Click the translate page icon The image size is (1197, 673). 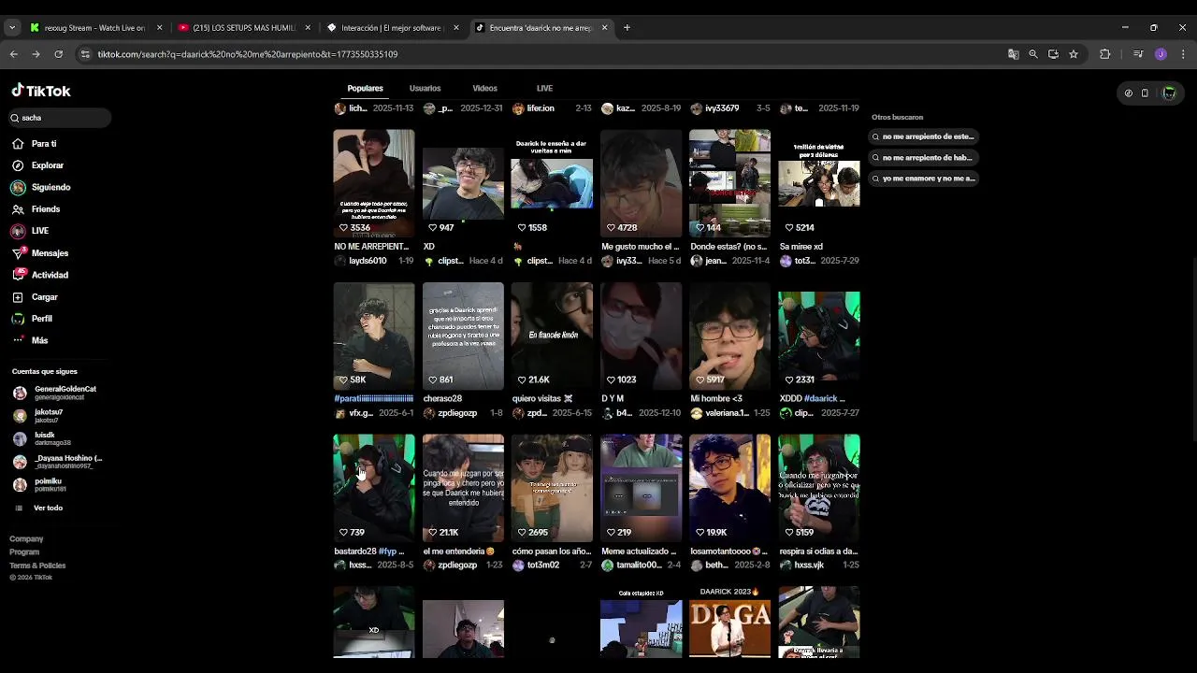(x=1013, y=54)
